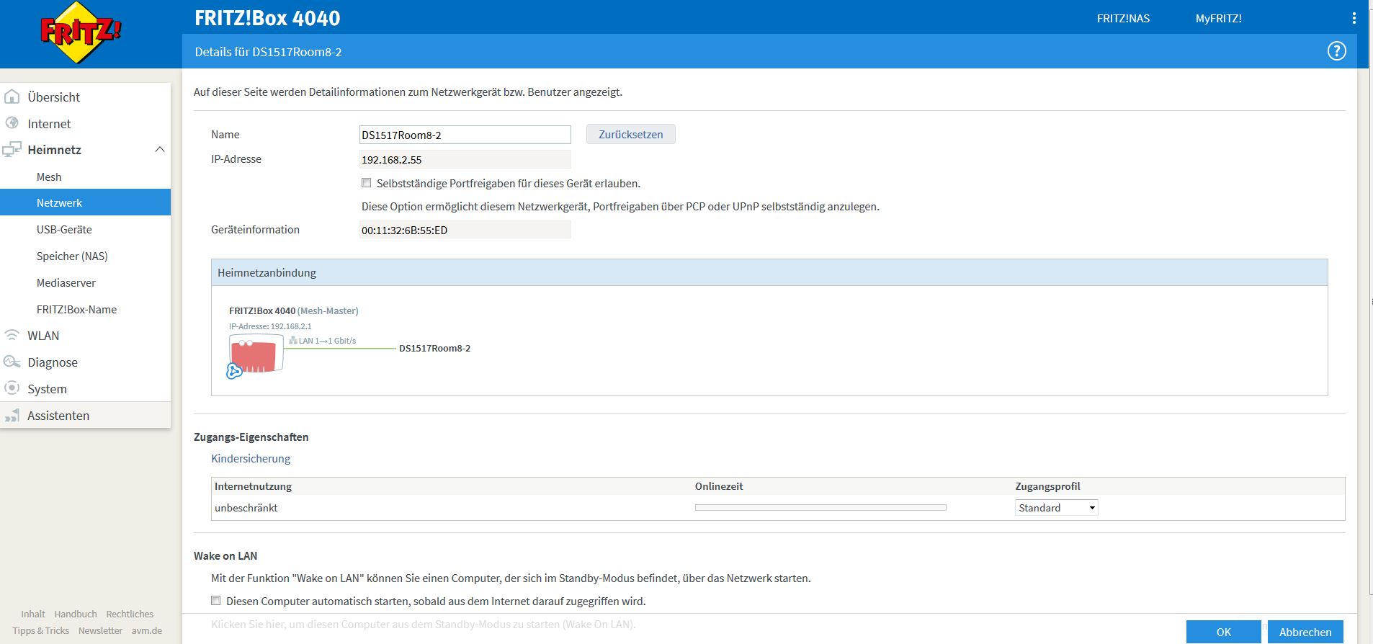Image resolution: width=1373 pixels, height=644 pixels.
Task: Click the DS1517Room8-2 device label in diagram
Action: [434, 348]
